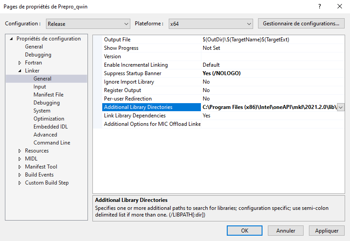
Task: Open Gestionnaire de configurations button
Action: pyautogui.click(x=301, y=24)
